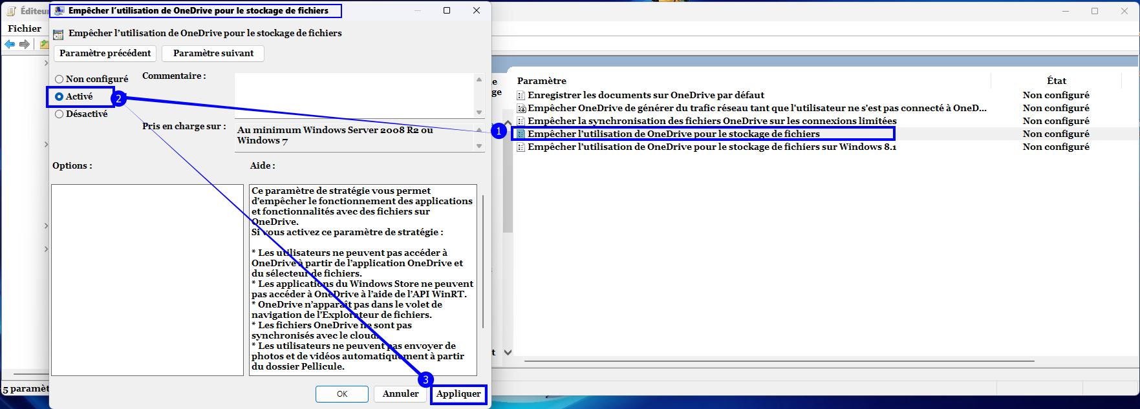Click the État column header
The image size is (1140, 409).
1057,81
